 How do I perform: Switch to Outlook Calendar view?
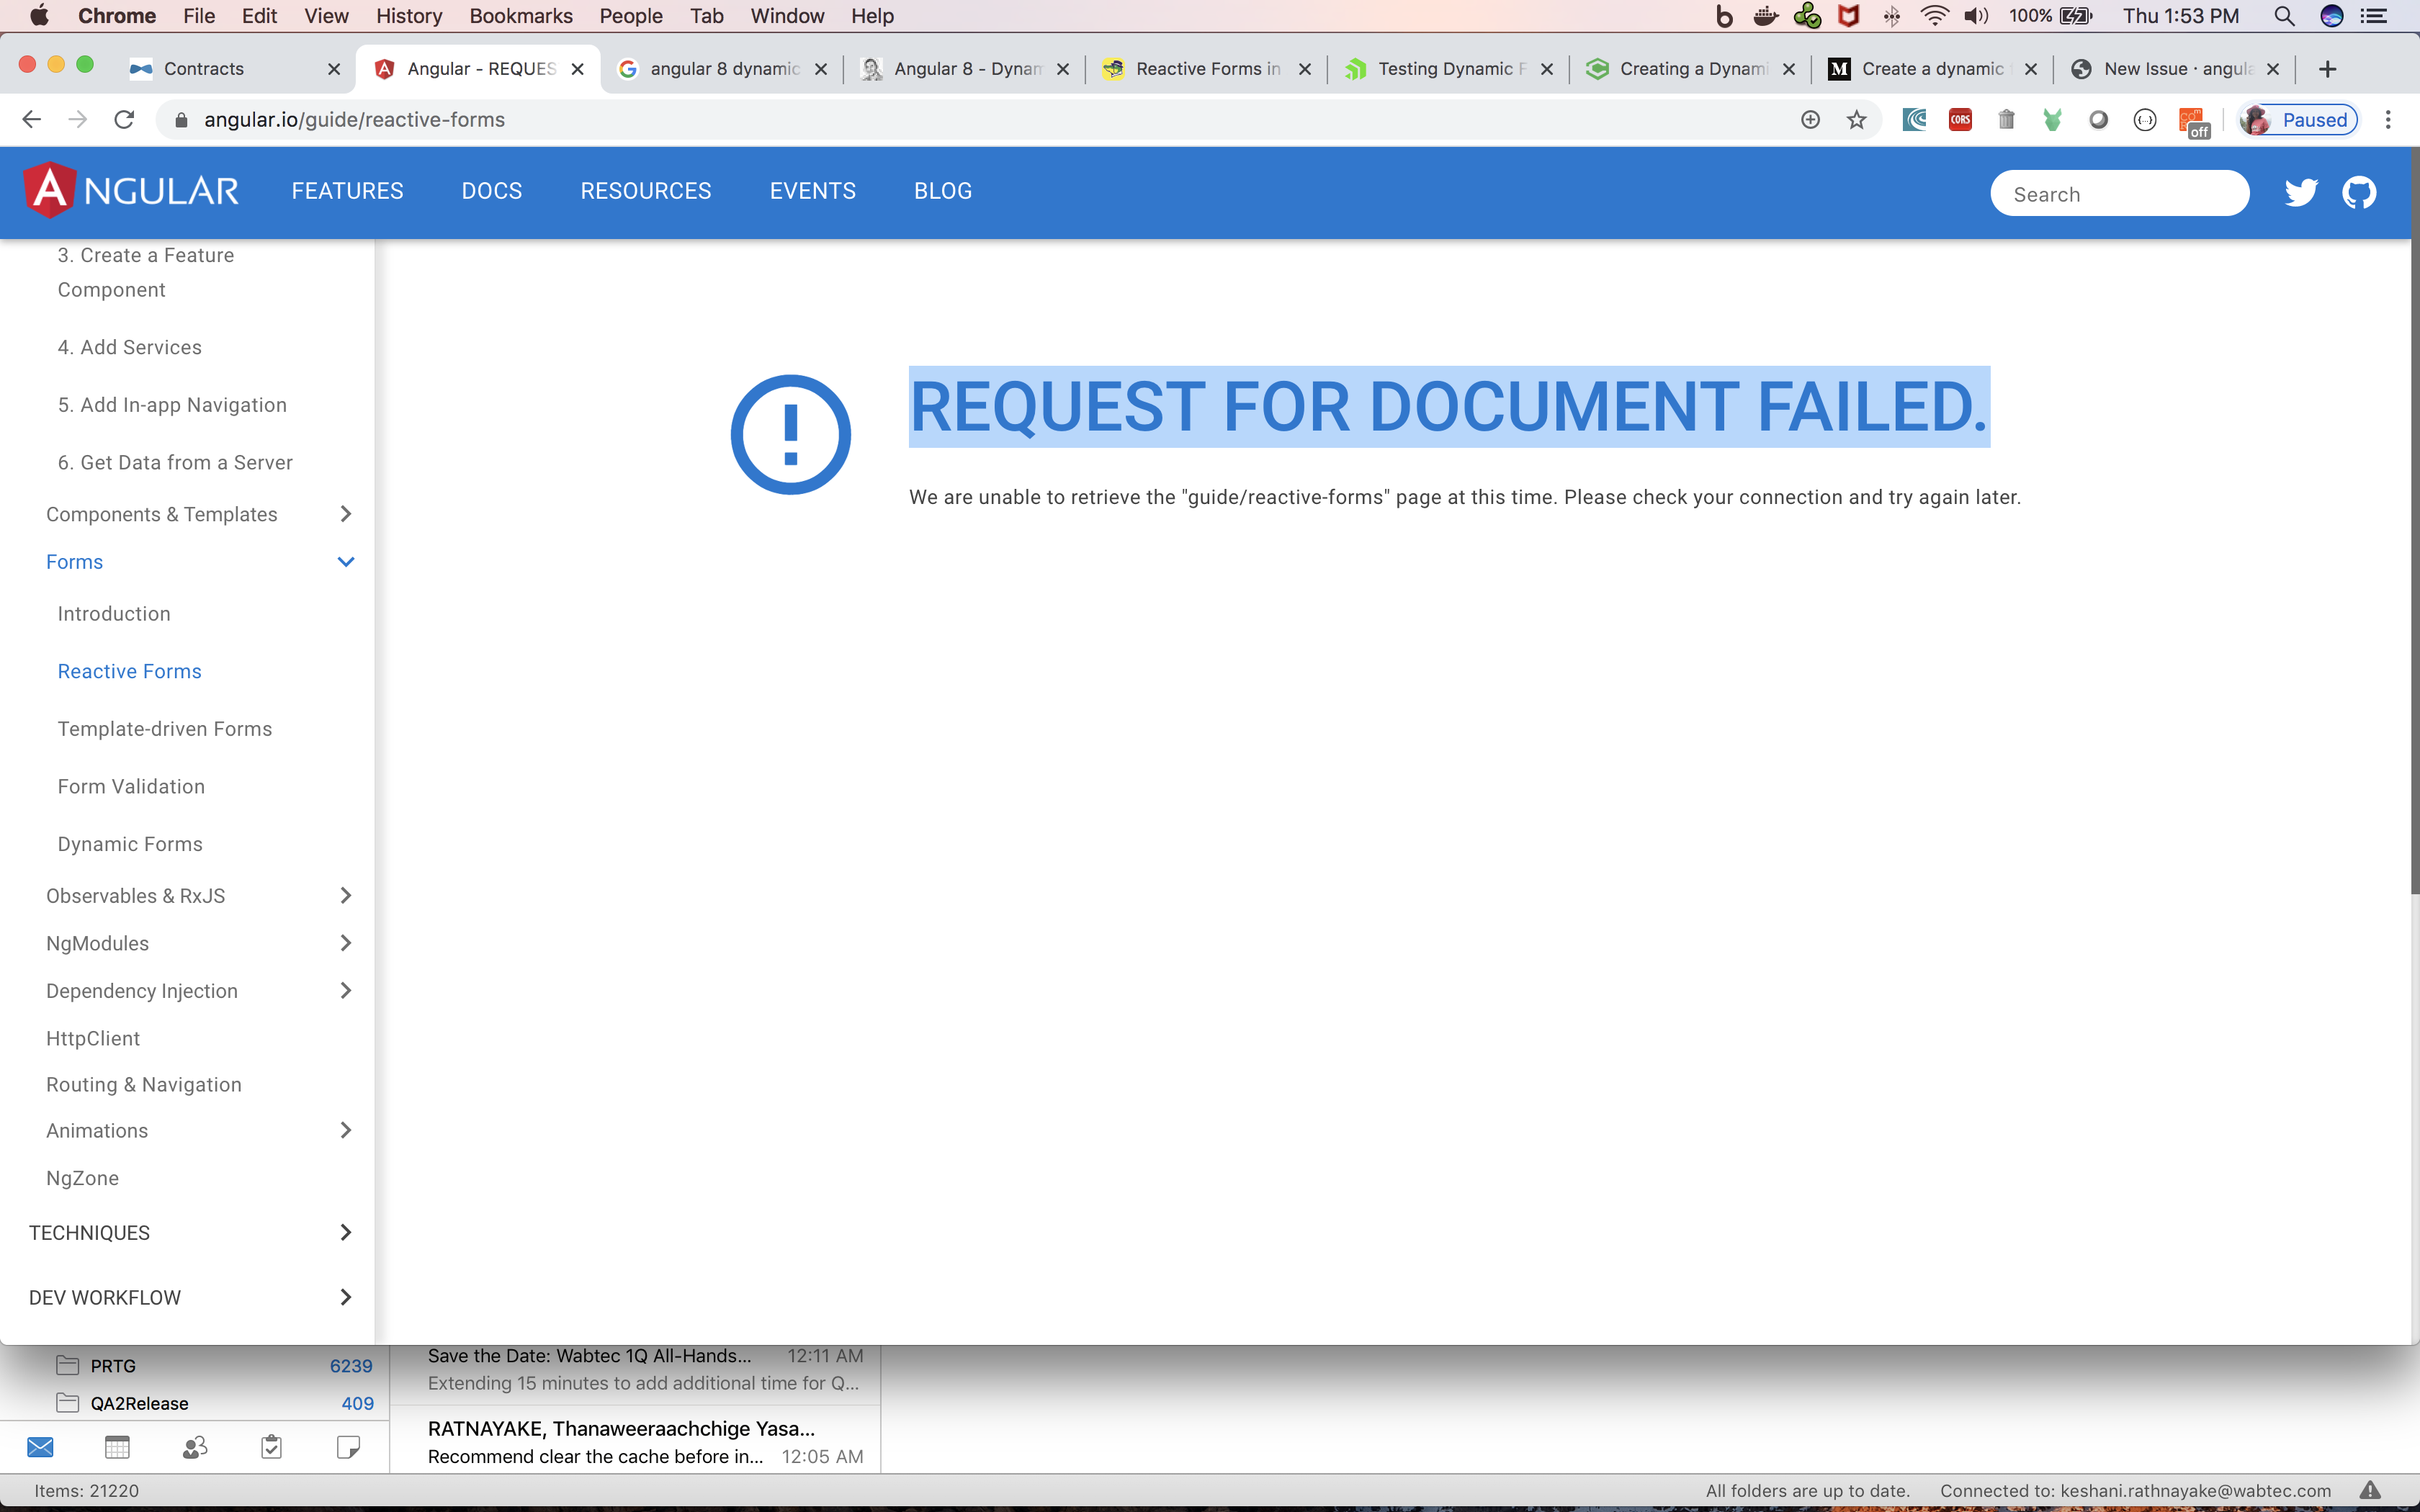point(117,1447)
